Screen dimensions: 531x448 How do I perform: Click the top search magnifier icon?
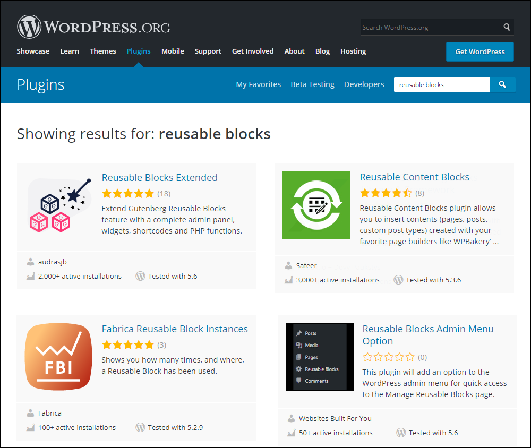507,27
